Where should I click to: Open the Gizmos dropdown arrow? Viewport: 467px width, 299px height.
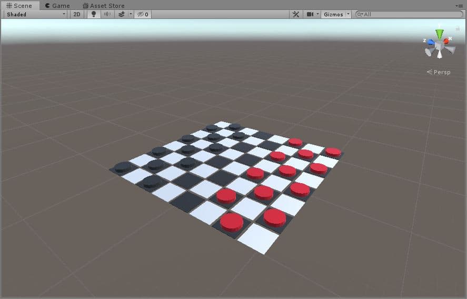point(349,14)
